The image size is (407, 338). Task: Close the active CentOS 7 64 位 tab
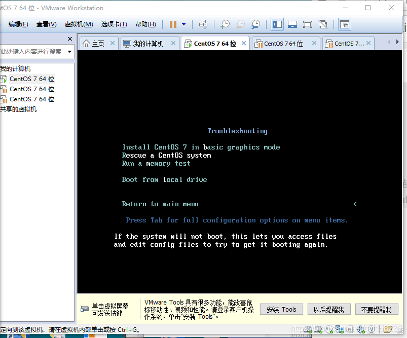point(244,43)
